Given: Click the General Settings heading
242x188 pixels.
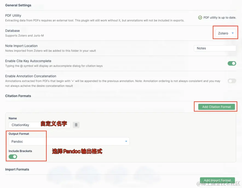Looking at the screenshot, I should click(18, 5).
